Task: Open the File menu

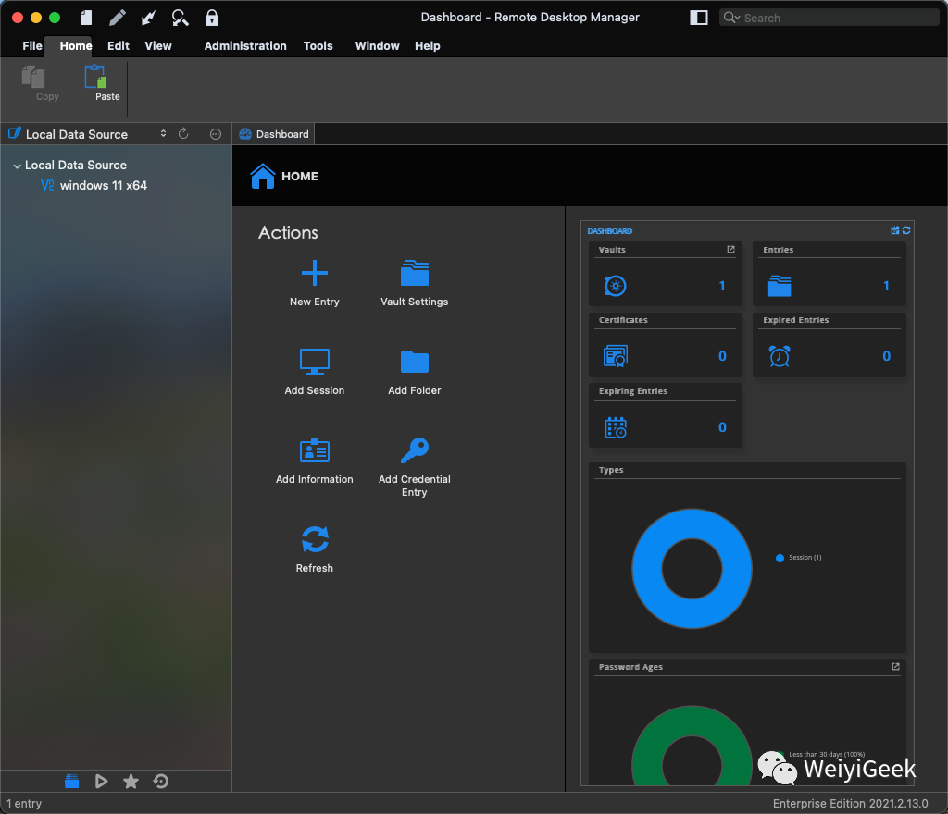Action: [x=32, y=46]
